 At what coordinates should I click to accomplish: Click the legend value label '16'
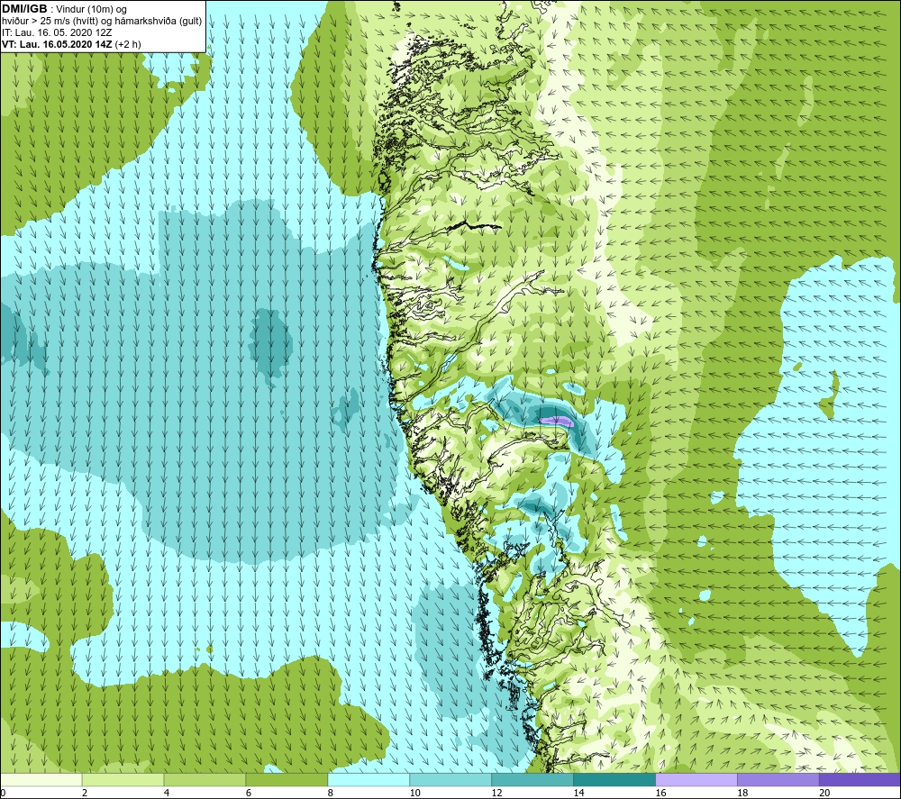click(660, 794)
